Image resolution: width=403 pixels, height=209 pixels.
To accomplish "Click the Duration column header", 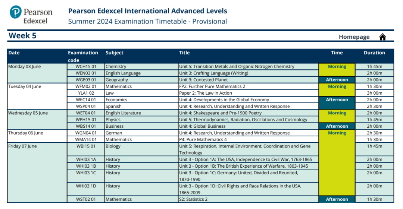I will [374, 53].
